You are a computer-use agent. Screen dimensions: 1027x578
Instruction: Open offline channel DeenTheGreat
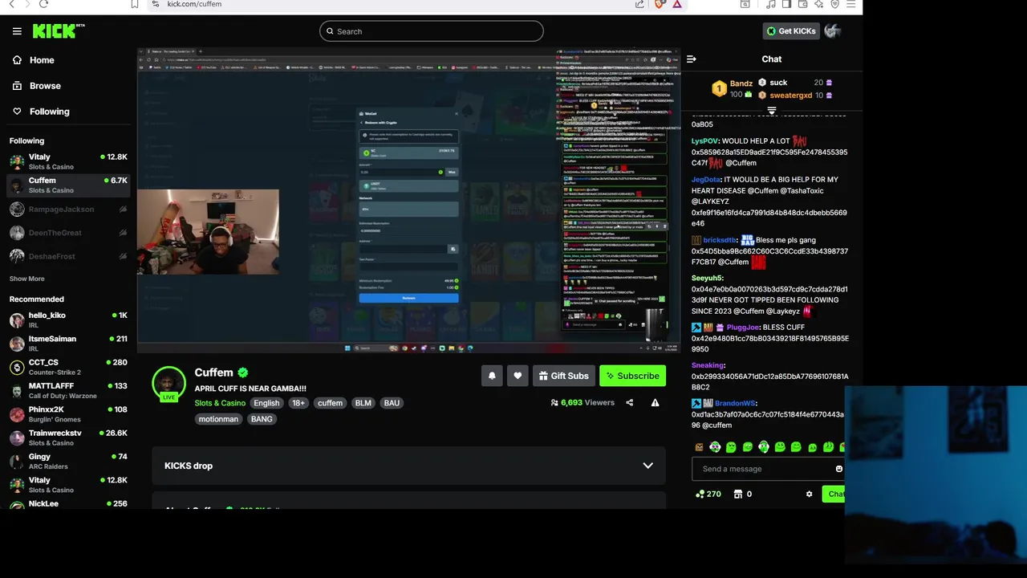pos(68,233)
